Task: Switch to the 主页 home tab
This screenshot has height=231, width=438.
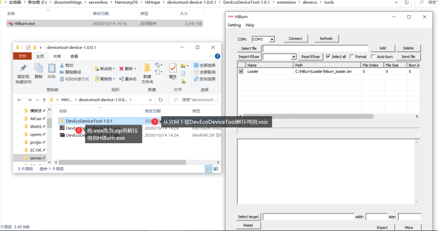Action: click(40, 56)
